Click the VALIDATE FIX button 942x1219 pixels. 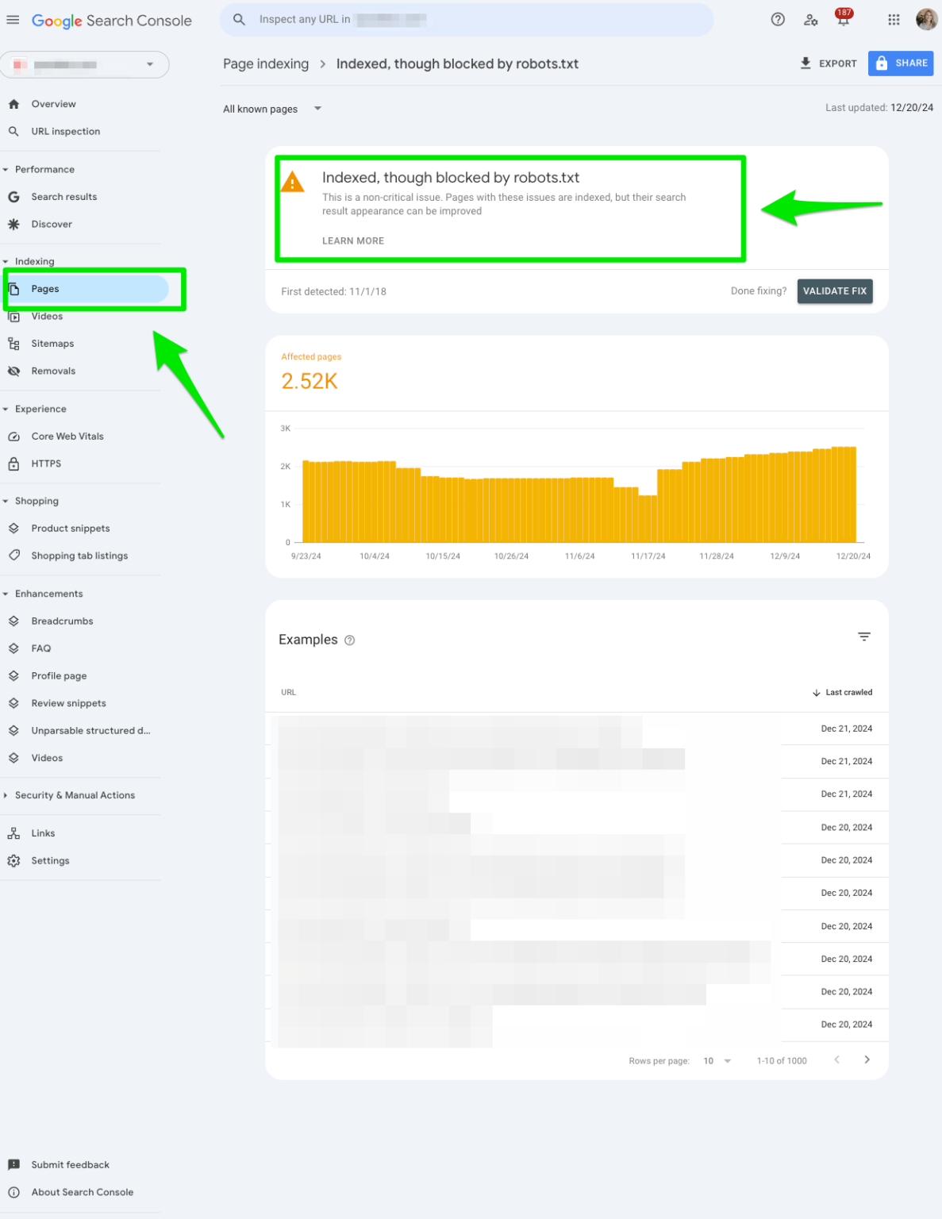[834, 291]
